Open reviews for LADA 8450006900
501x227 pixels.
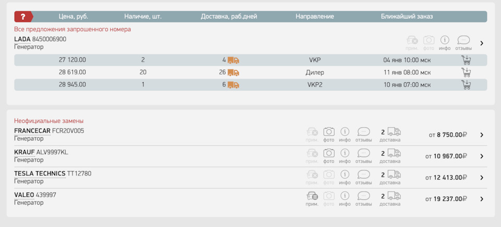(x=463, y=40)
